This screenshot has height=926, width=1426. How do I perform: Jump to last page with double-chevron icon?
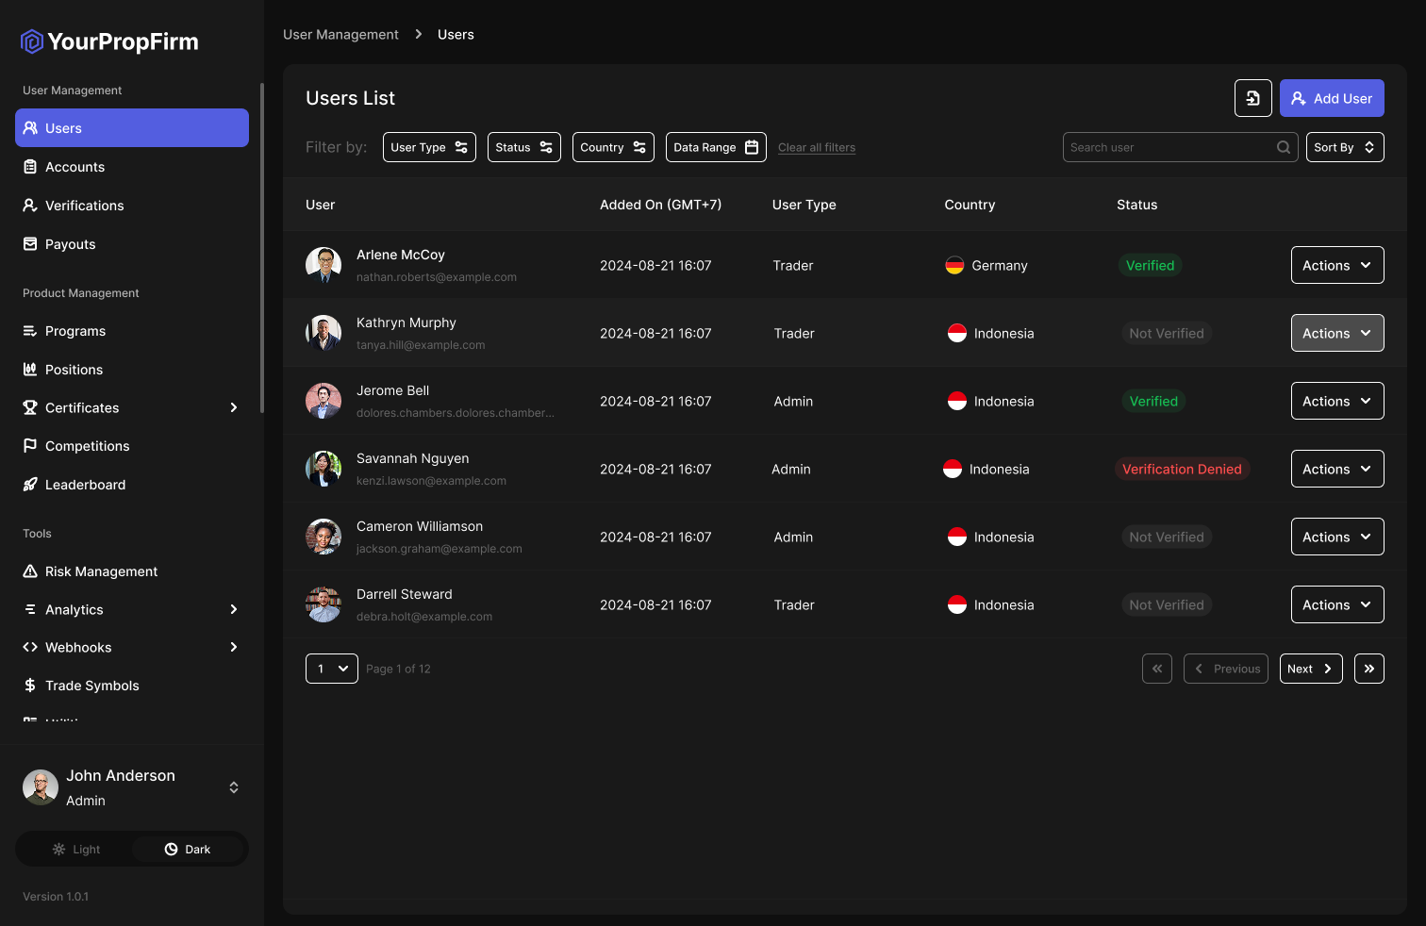(1368, 669)
